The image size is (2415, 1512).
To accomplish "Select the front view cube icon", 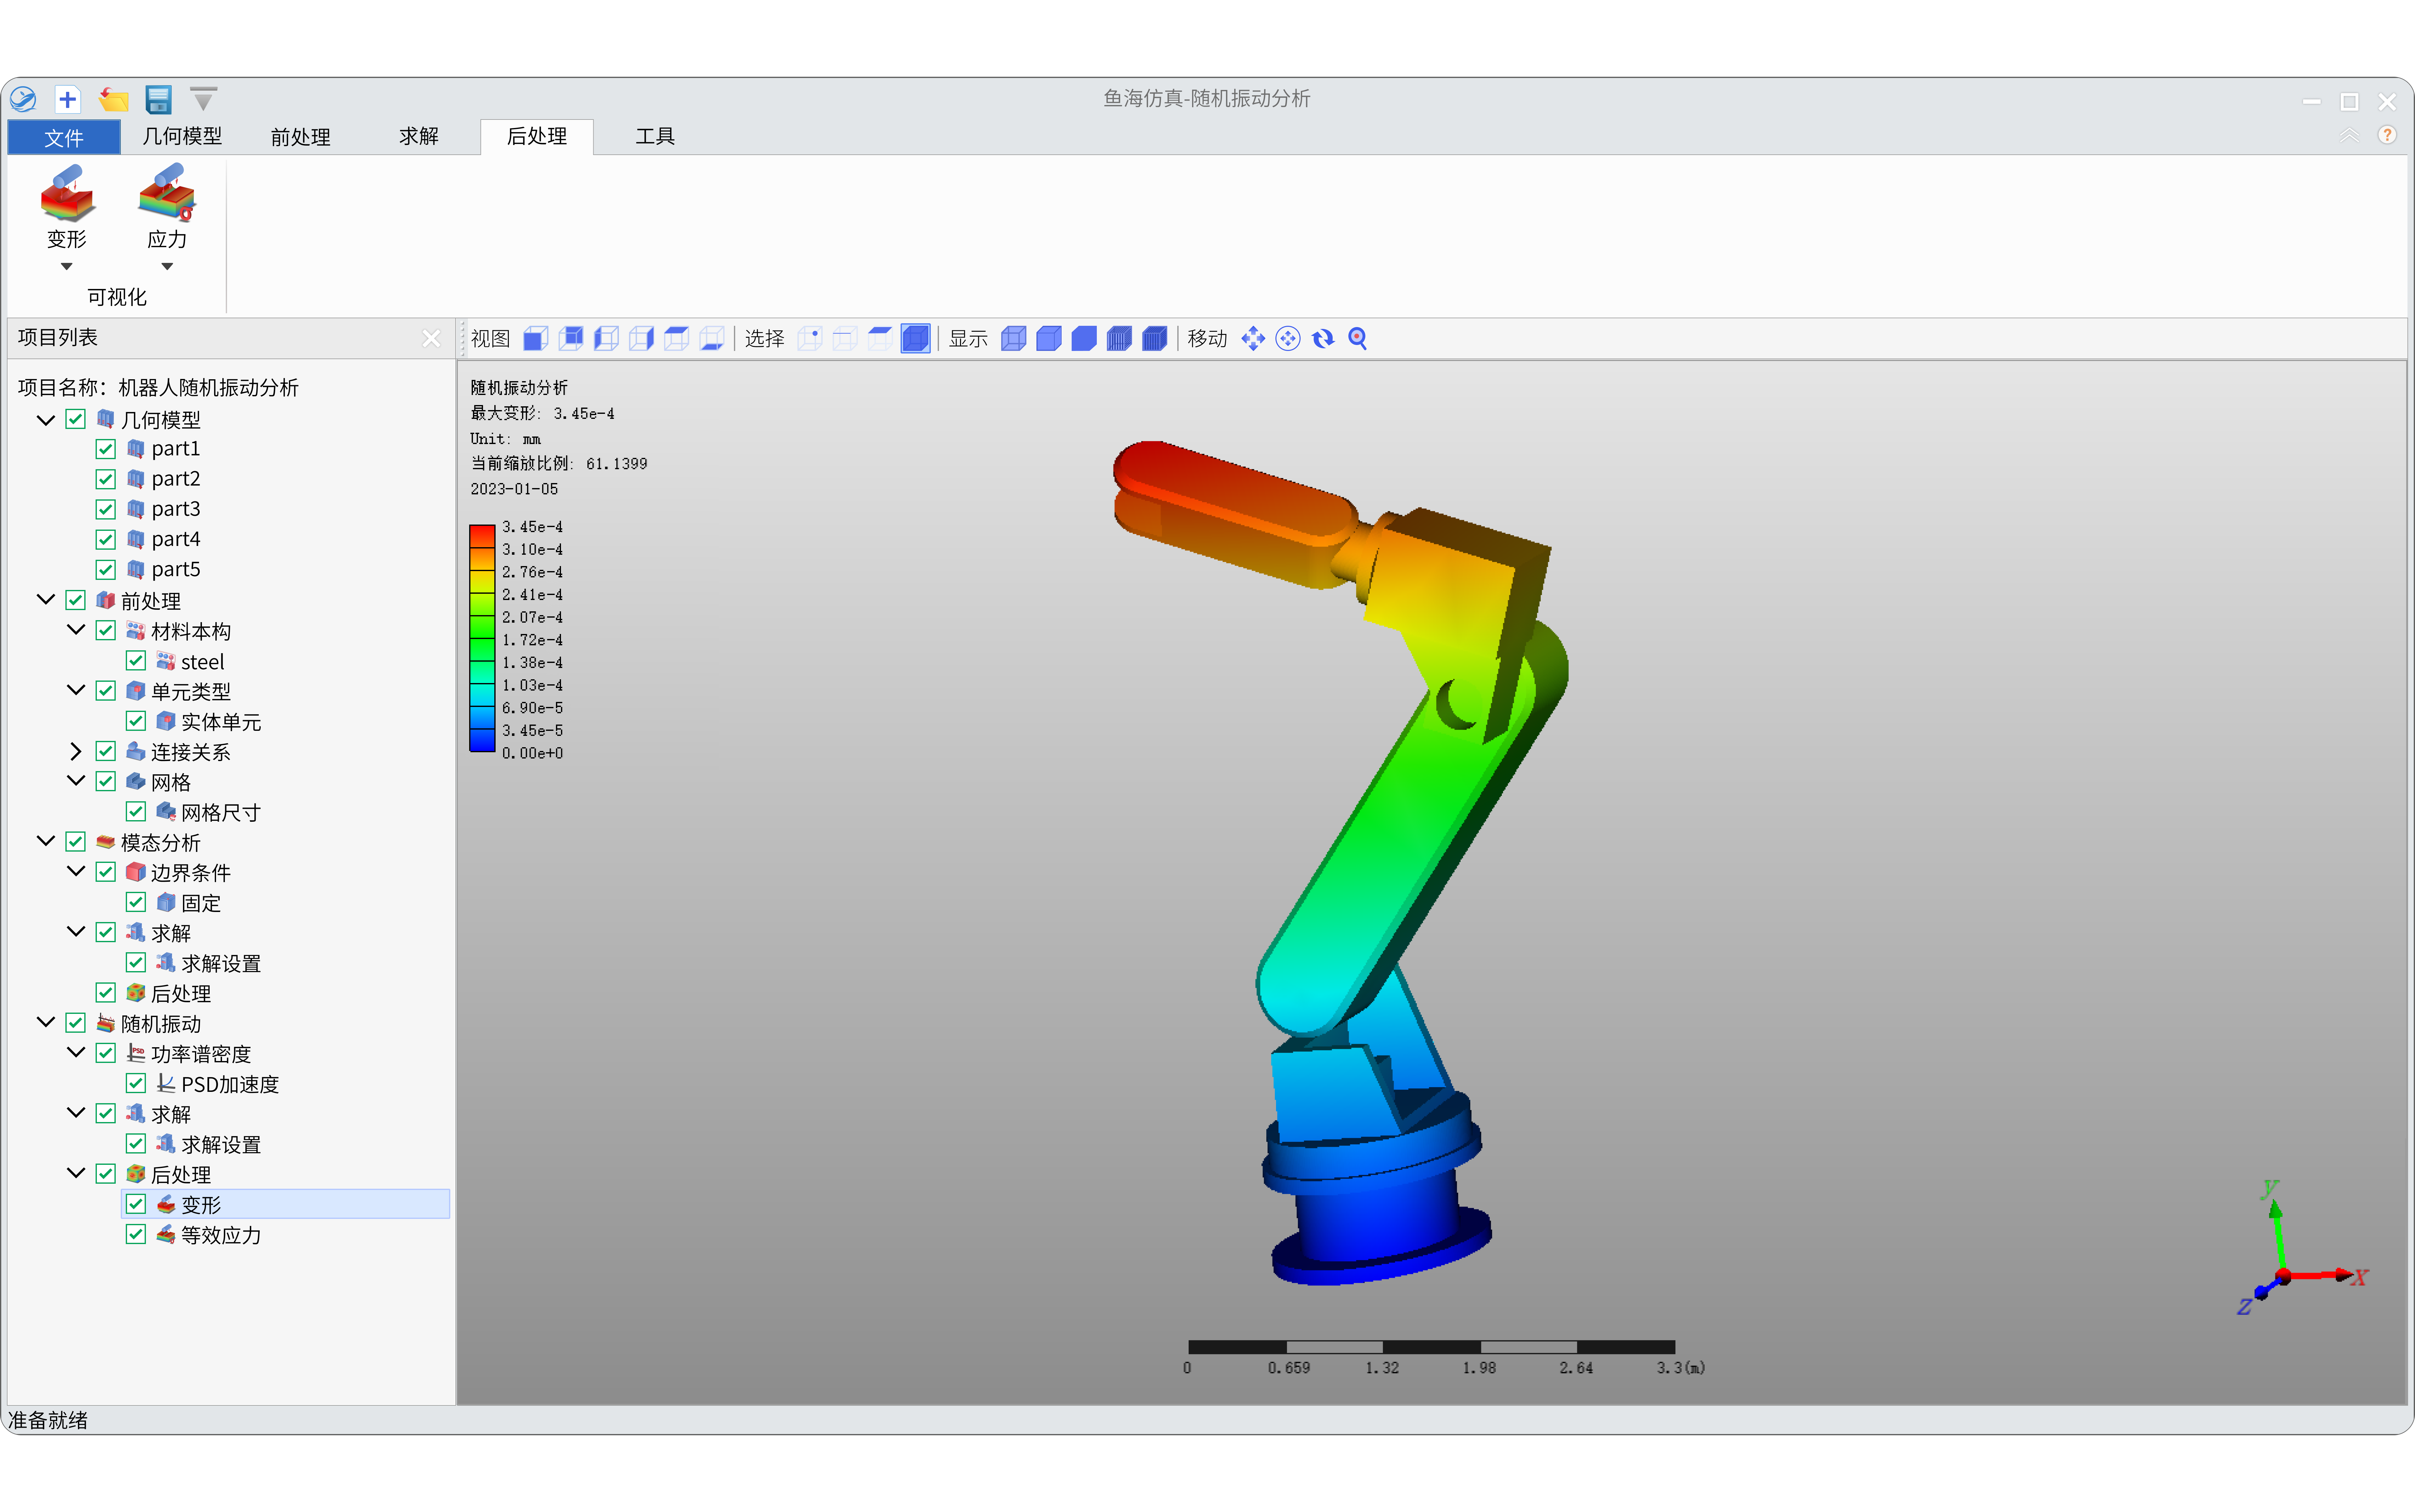I will (x=536, y=339).
